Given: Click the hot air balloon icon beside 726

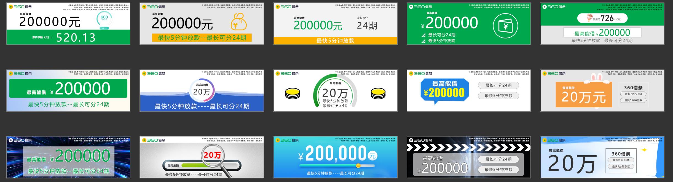Looking at the screenshot, I should point(589,18).
